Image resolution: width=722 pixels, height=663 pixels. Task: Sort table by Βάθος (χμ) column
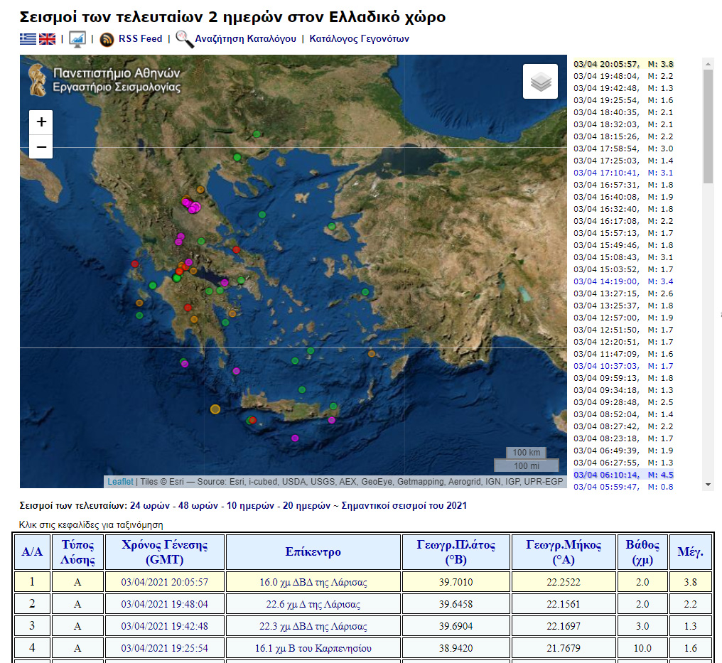(x=642, y=552)
